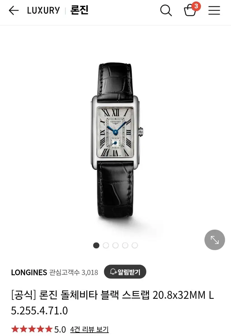Viewport: 231px width, 336px height.
Task: Expand product image with diagonal arrows button
Action: 215,240
